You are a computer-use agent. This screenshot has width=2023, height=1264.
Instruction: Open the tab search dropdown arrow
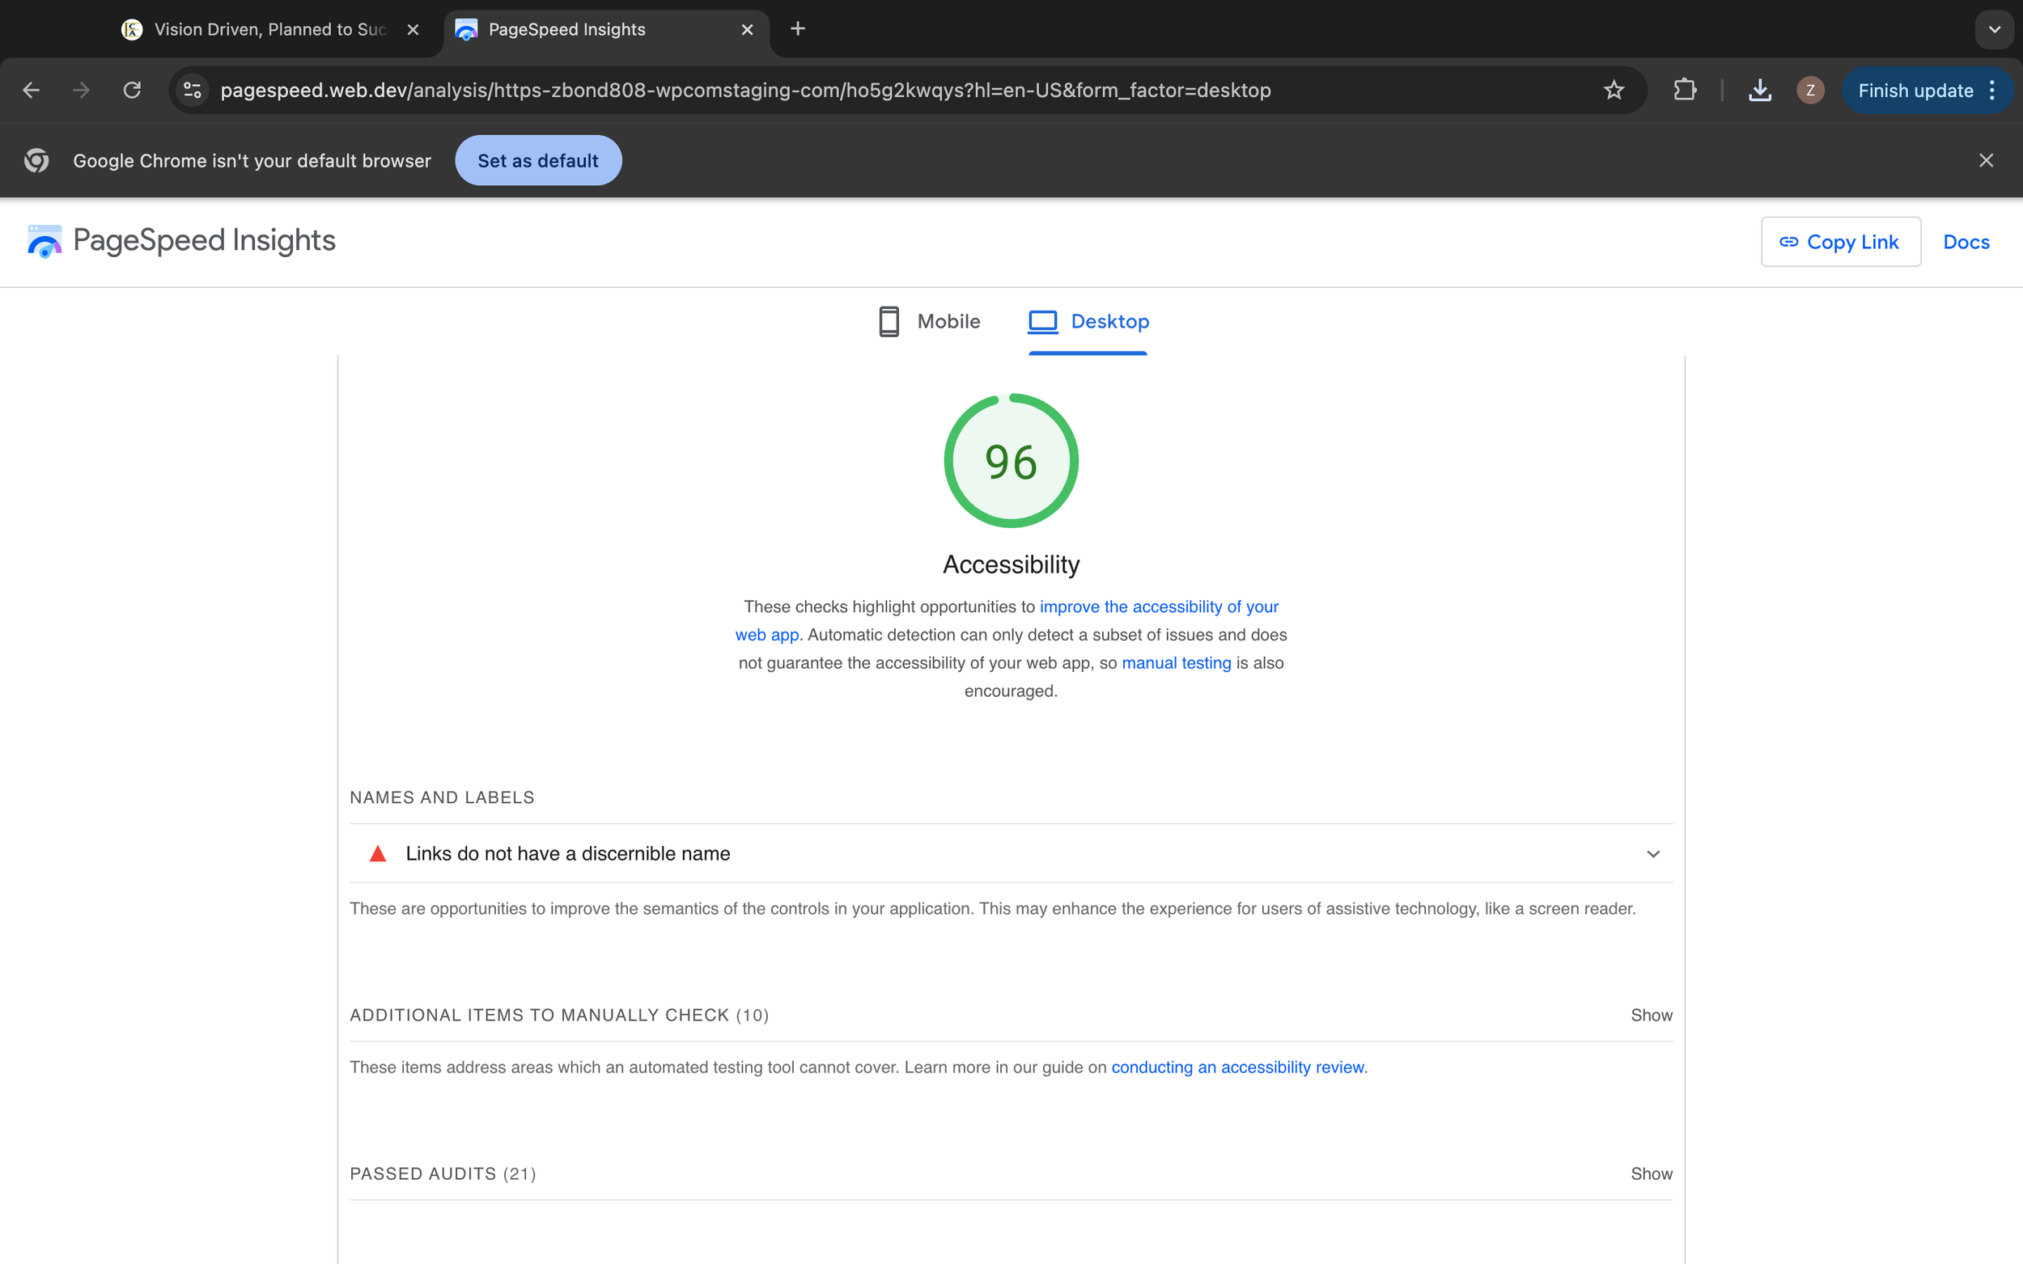tap(1994, 29)
